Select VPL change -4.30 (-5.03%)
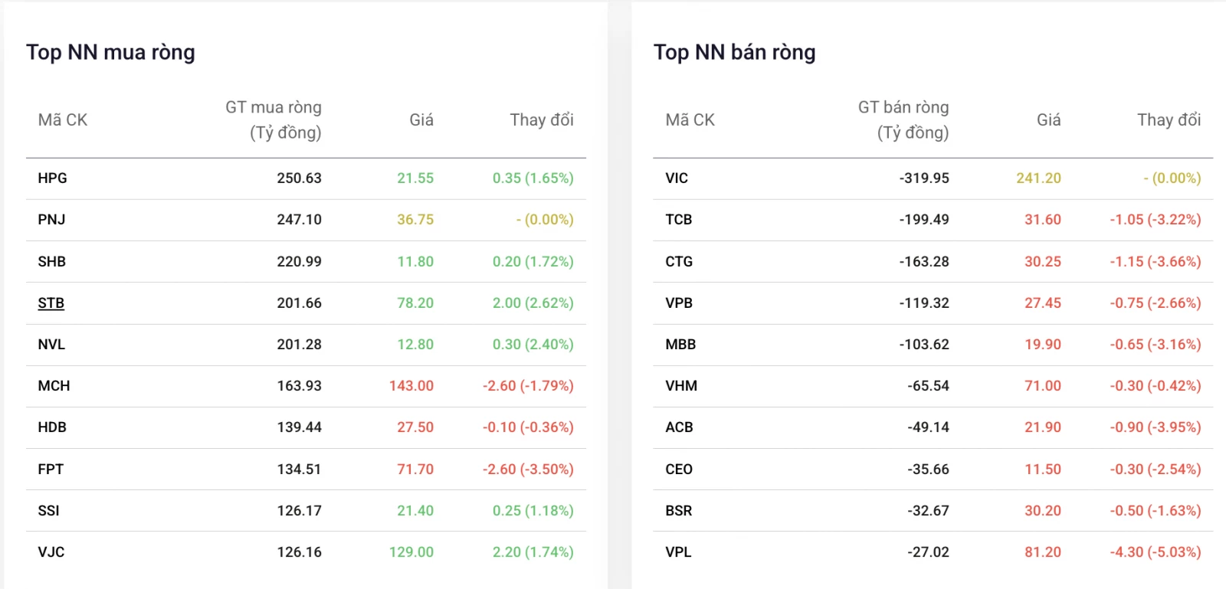 point(1156,552)
